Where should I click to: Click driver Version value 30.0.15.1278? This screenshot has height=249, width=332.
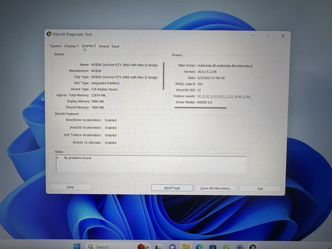(207, 72)
